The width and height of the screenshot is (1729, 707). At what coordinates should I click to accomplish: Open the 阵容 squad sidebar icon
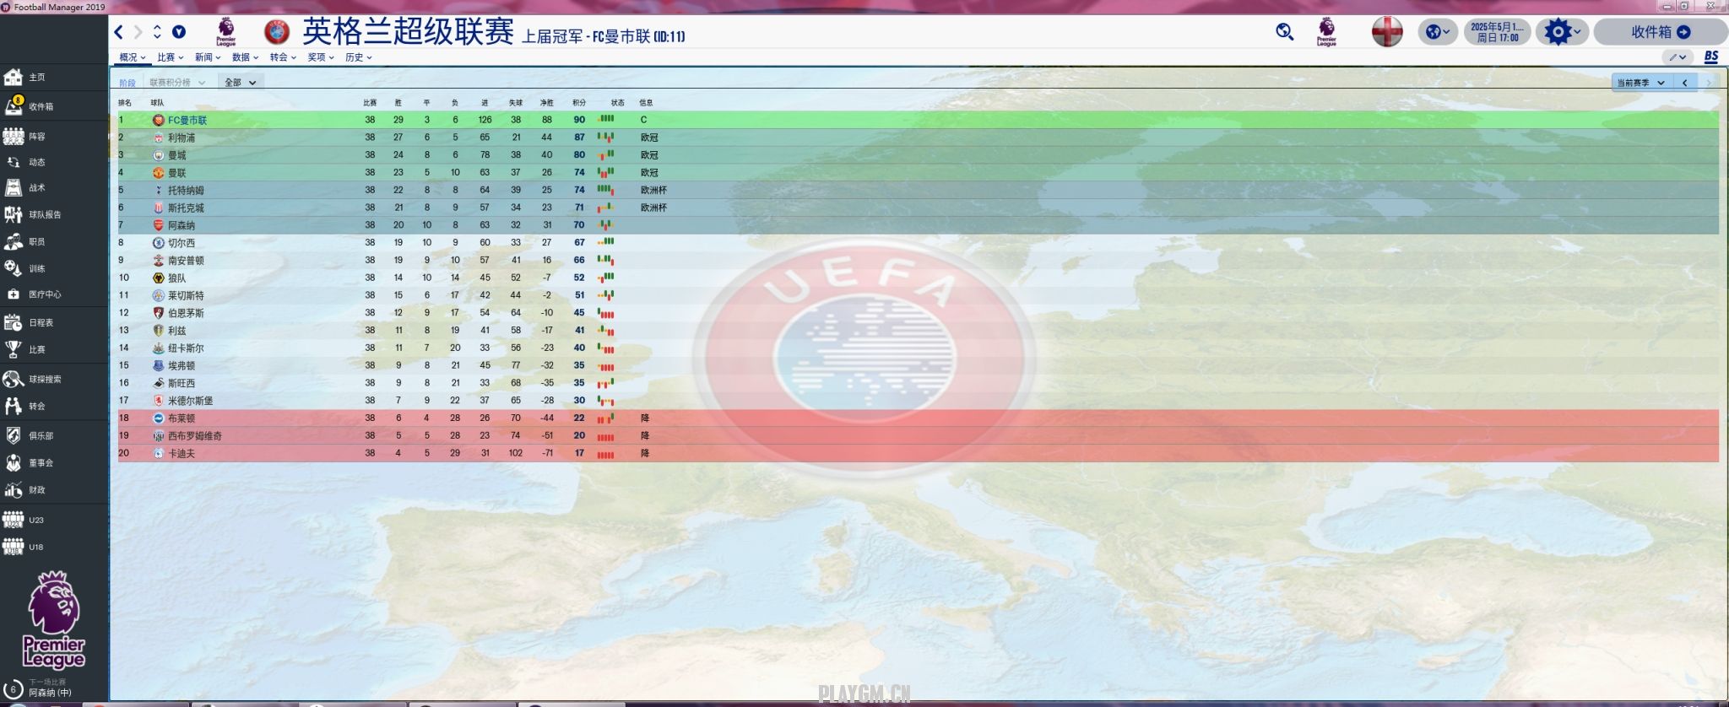point(14,136)
